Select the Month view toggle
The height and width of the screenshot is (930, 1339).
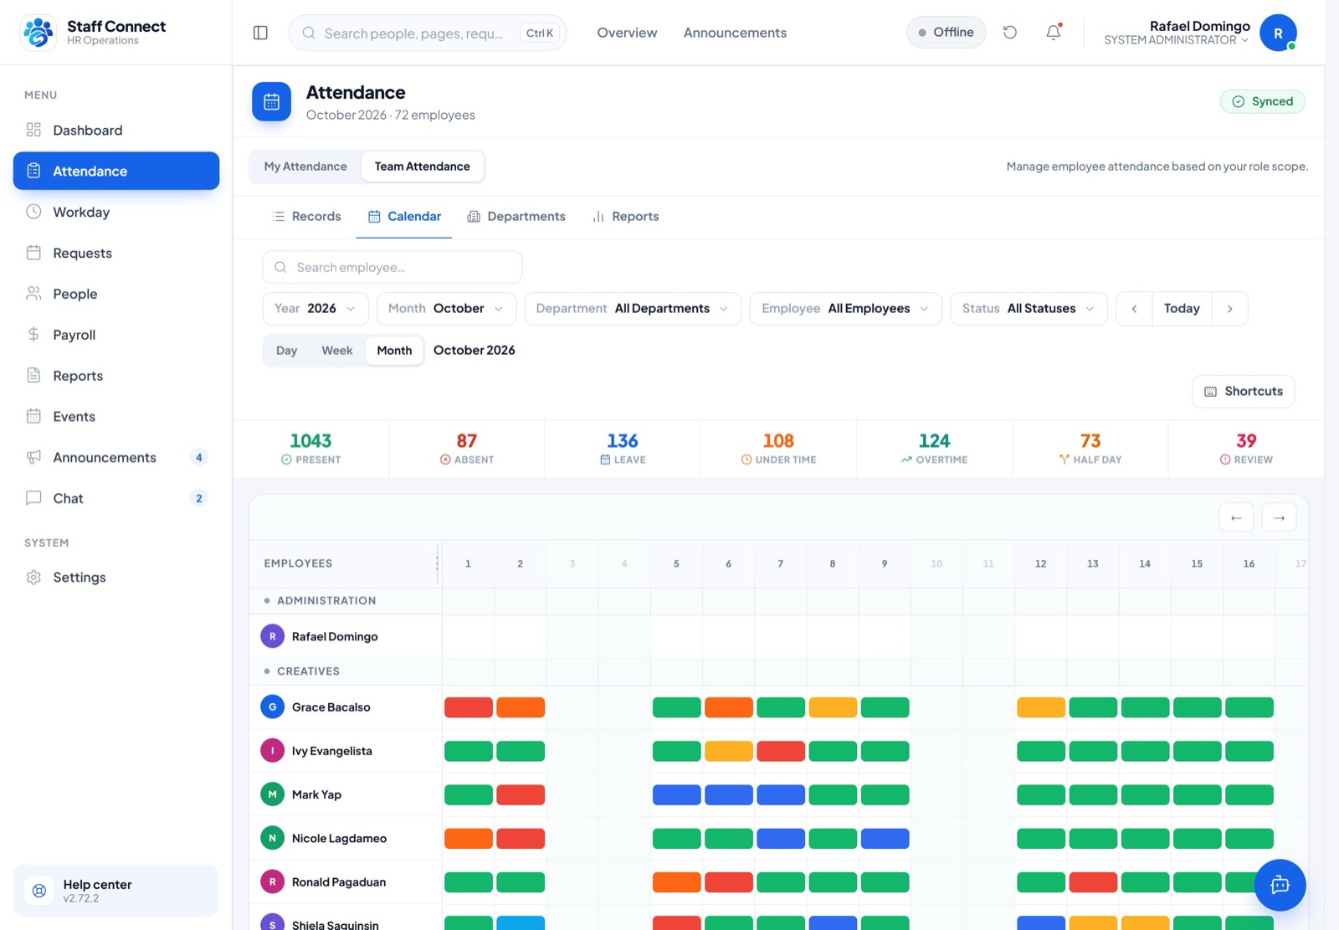point(394,351)
